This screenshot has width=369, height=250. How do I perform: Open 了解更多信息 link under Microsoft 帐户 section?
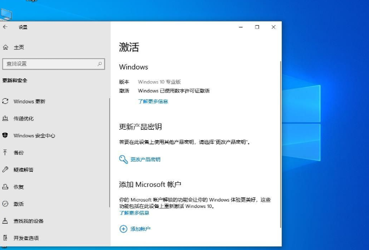[134, 213]
